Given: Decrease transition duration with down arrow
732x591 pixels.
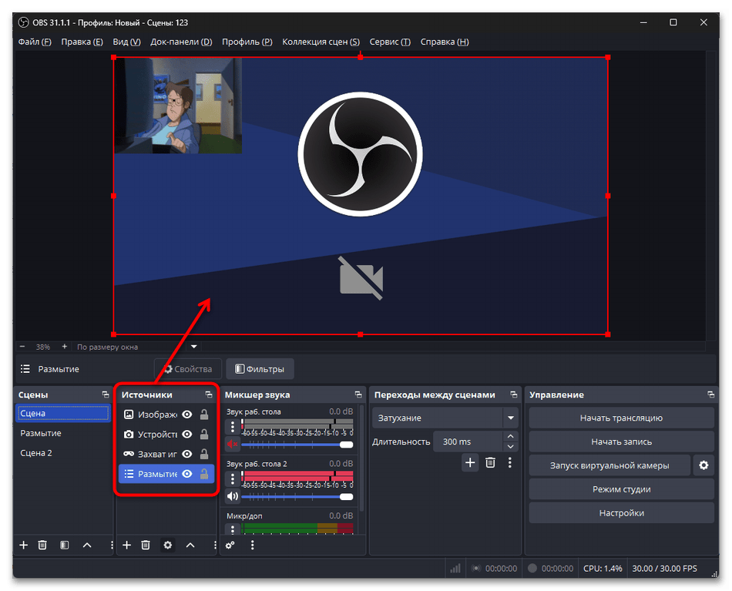Looking at the screenshot, I should (x=510, y=447).
